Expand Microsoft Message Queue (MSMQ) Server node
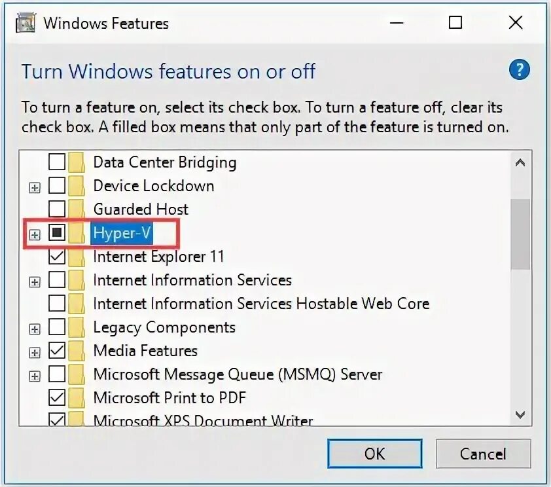This screenshot has width=551, height=487. tap(35, 376)
